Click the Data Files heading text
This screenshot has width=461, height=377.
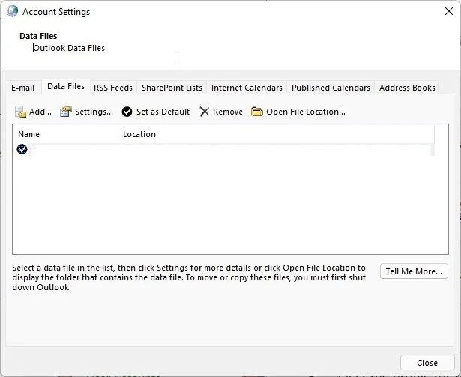click(x=38, y=36)
